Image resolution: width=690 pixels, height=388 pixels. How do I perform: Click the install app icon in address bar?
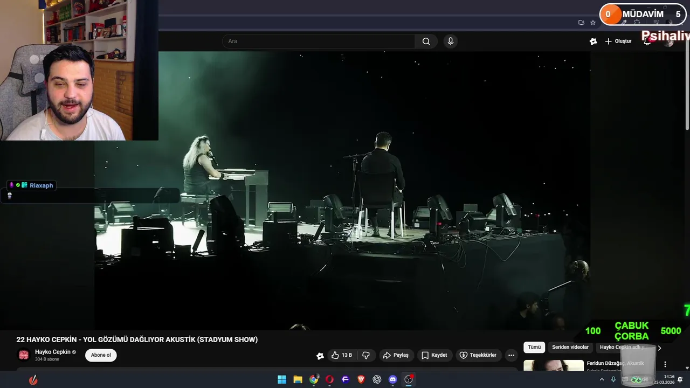pyautogui.click(x=581, y=23)
